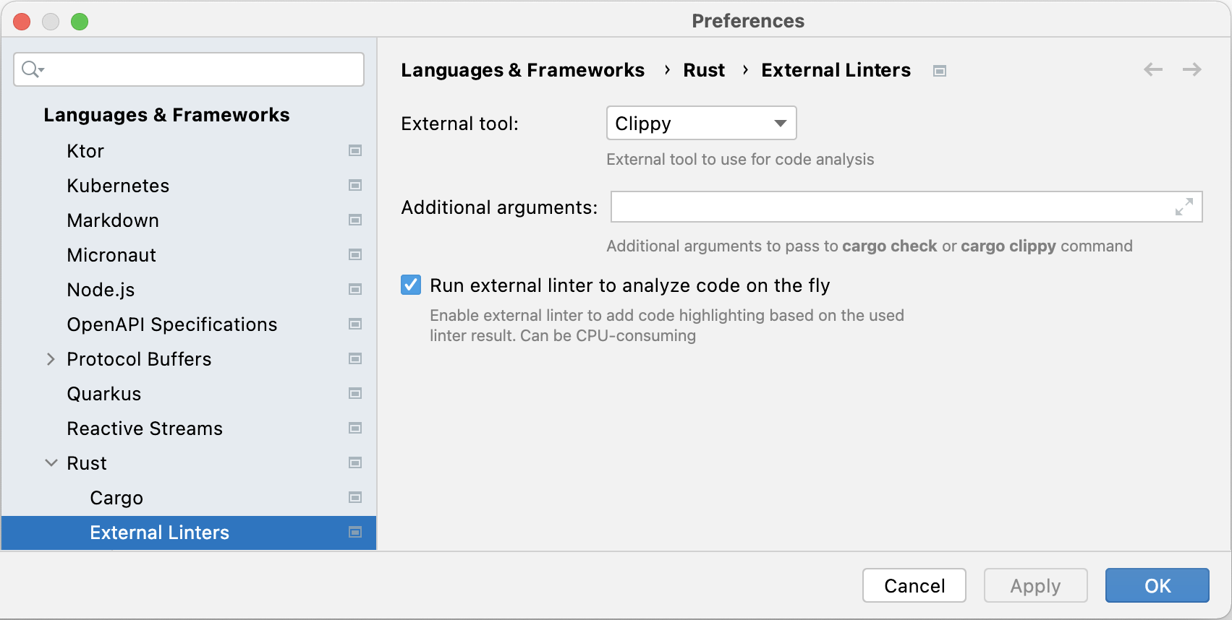1232x620 pixels.
Task: Open the Markdown settings page
Action: coord(113,220)
